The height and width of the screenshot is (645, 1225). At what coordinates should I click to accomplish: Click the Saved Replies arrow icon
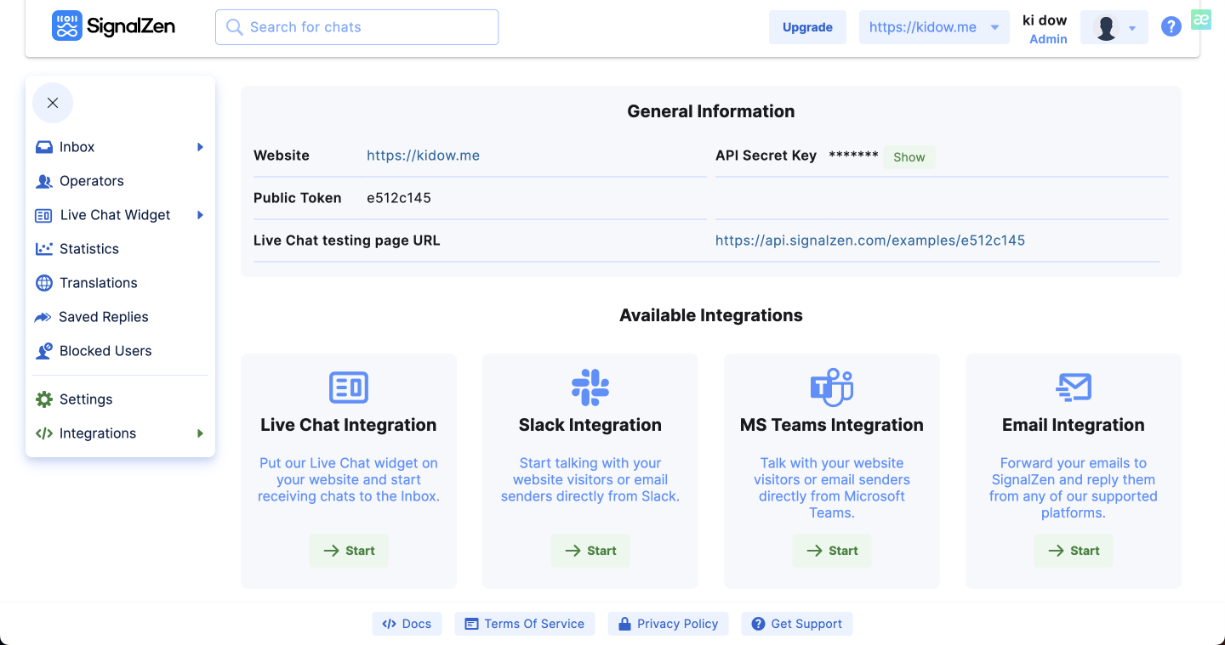point(43,317)
